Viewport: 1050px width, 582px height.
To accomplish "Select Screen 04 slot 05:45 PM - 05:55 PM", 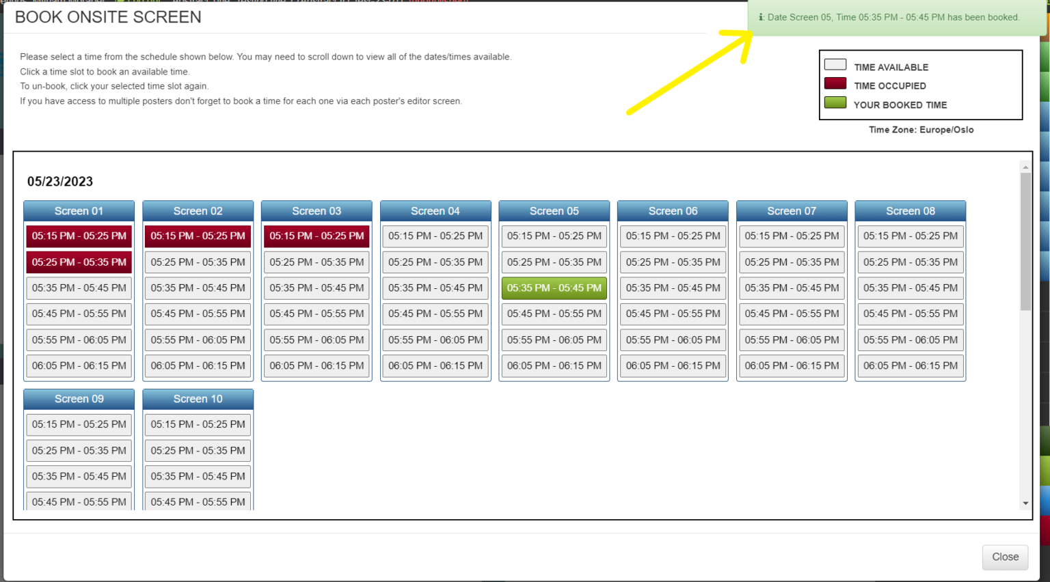I will (x=435, y=314).
